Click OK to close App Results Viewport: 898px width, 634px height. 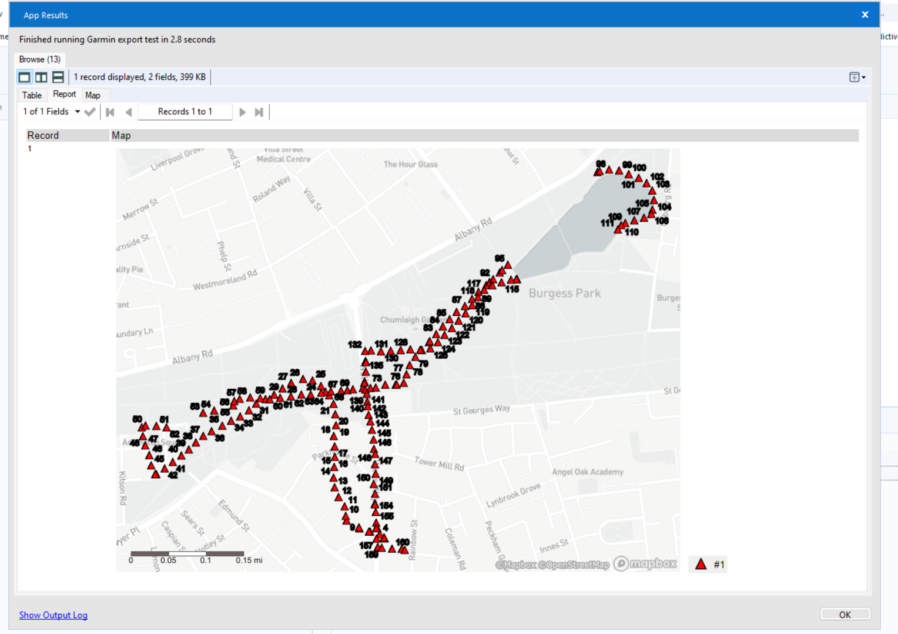tap(845, 614)
